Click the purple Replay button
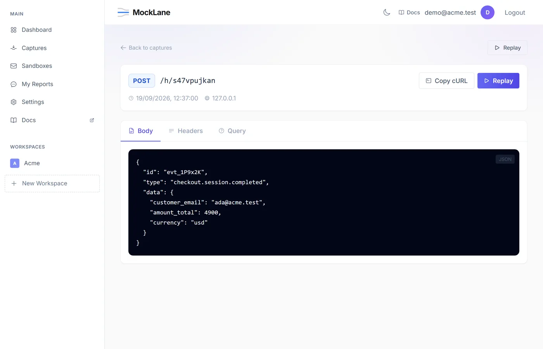Viewport: 543px width, 349px height. (x=498, y=81)
